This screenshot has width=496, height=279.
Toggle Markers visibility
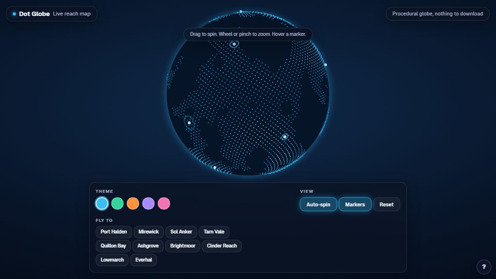(355, 204)
